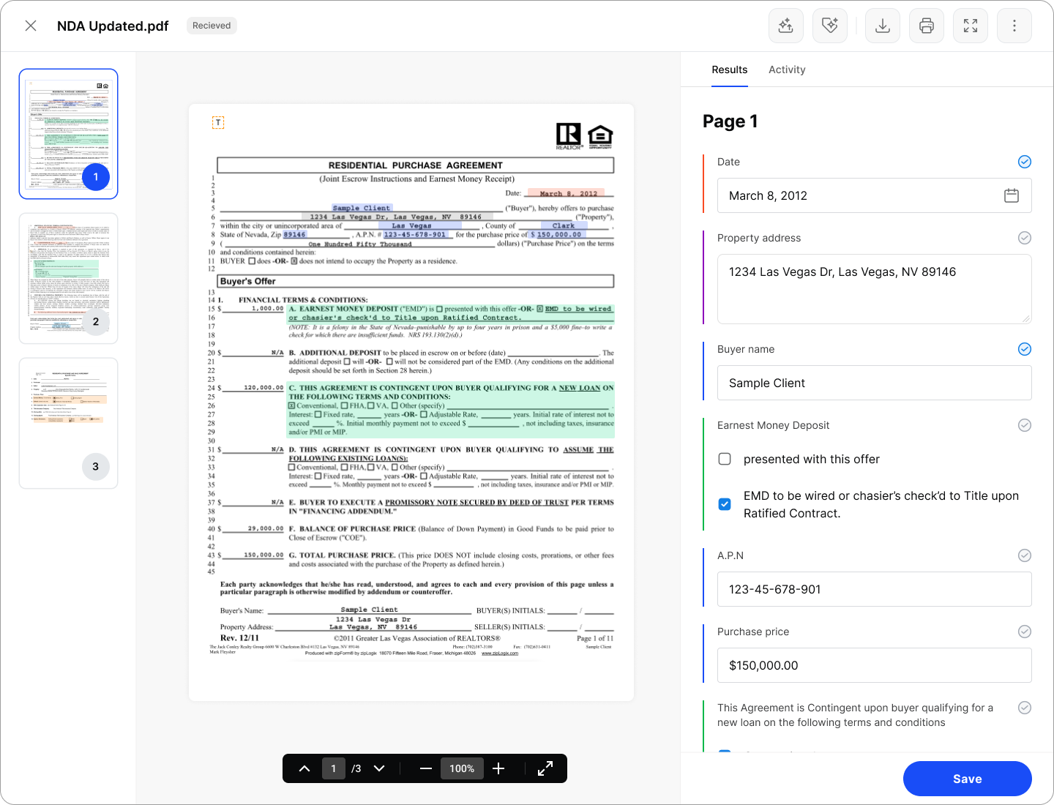Go to next page with down chevron
This screenshot has height=805, width=1054.
click(379, 768)
